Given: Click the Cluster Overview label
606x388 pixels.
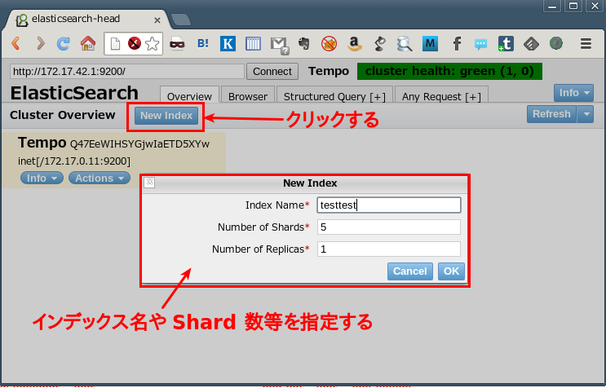Looking at the screenshot, I should pos(63,115).
